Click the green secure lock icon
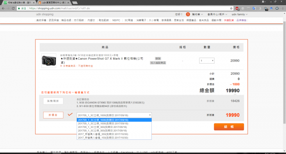The image size is (286, 154). pyautogui.click(x=19, y=8)
